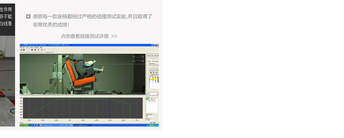Image resolution: width=344 pixels, height=138 pixels.
Task: Open the 点击查看碰撞测试详情 link
Action: [89, 36]
